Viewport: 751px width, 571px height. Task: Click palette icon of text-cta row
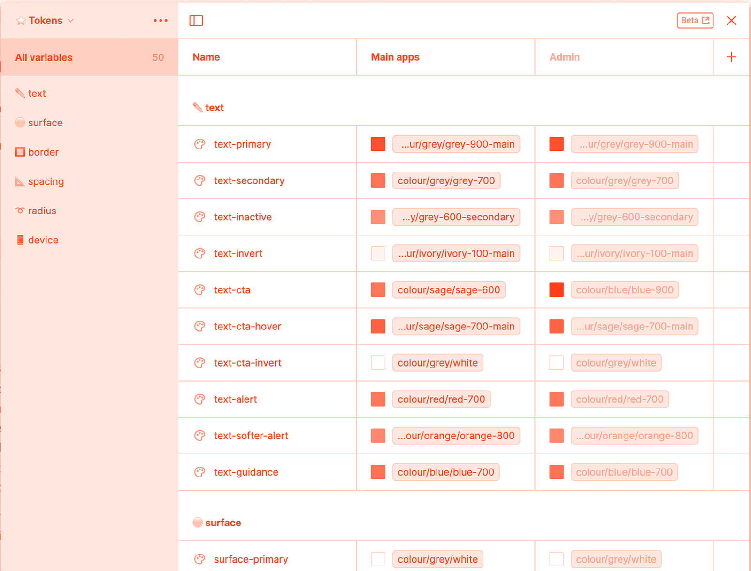[199, 290]
